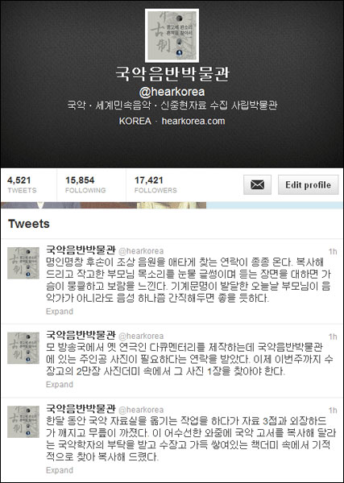Open the direct messages envelope icon
The width and height of the screenshot is (344, 483).
coord(257,185)
